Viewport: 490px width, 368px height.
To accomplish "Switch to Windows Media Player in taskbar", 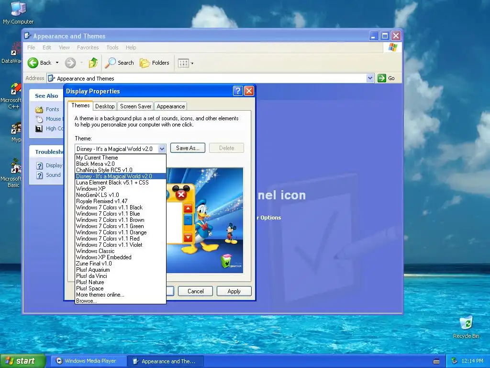I will click(x=88, y=361).
